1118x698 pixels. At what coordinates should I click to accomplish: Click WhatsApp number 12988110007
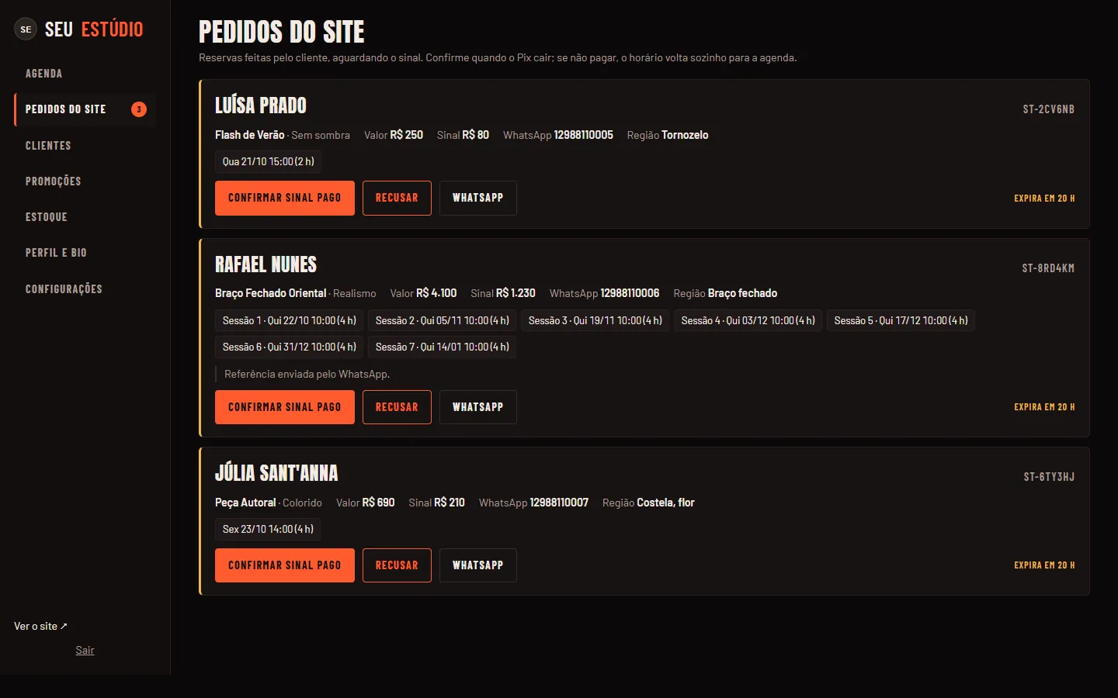coord(560,503)
